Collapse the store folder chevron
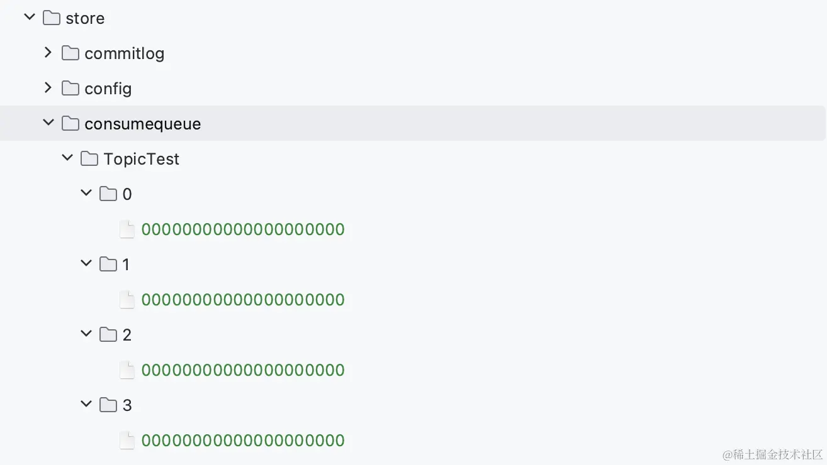Image resolution: width=827 pixels, height=465 pixels. click(x=29, y=18)
